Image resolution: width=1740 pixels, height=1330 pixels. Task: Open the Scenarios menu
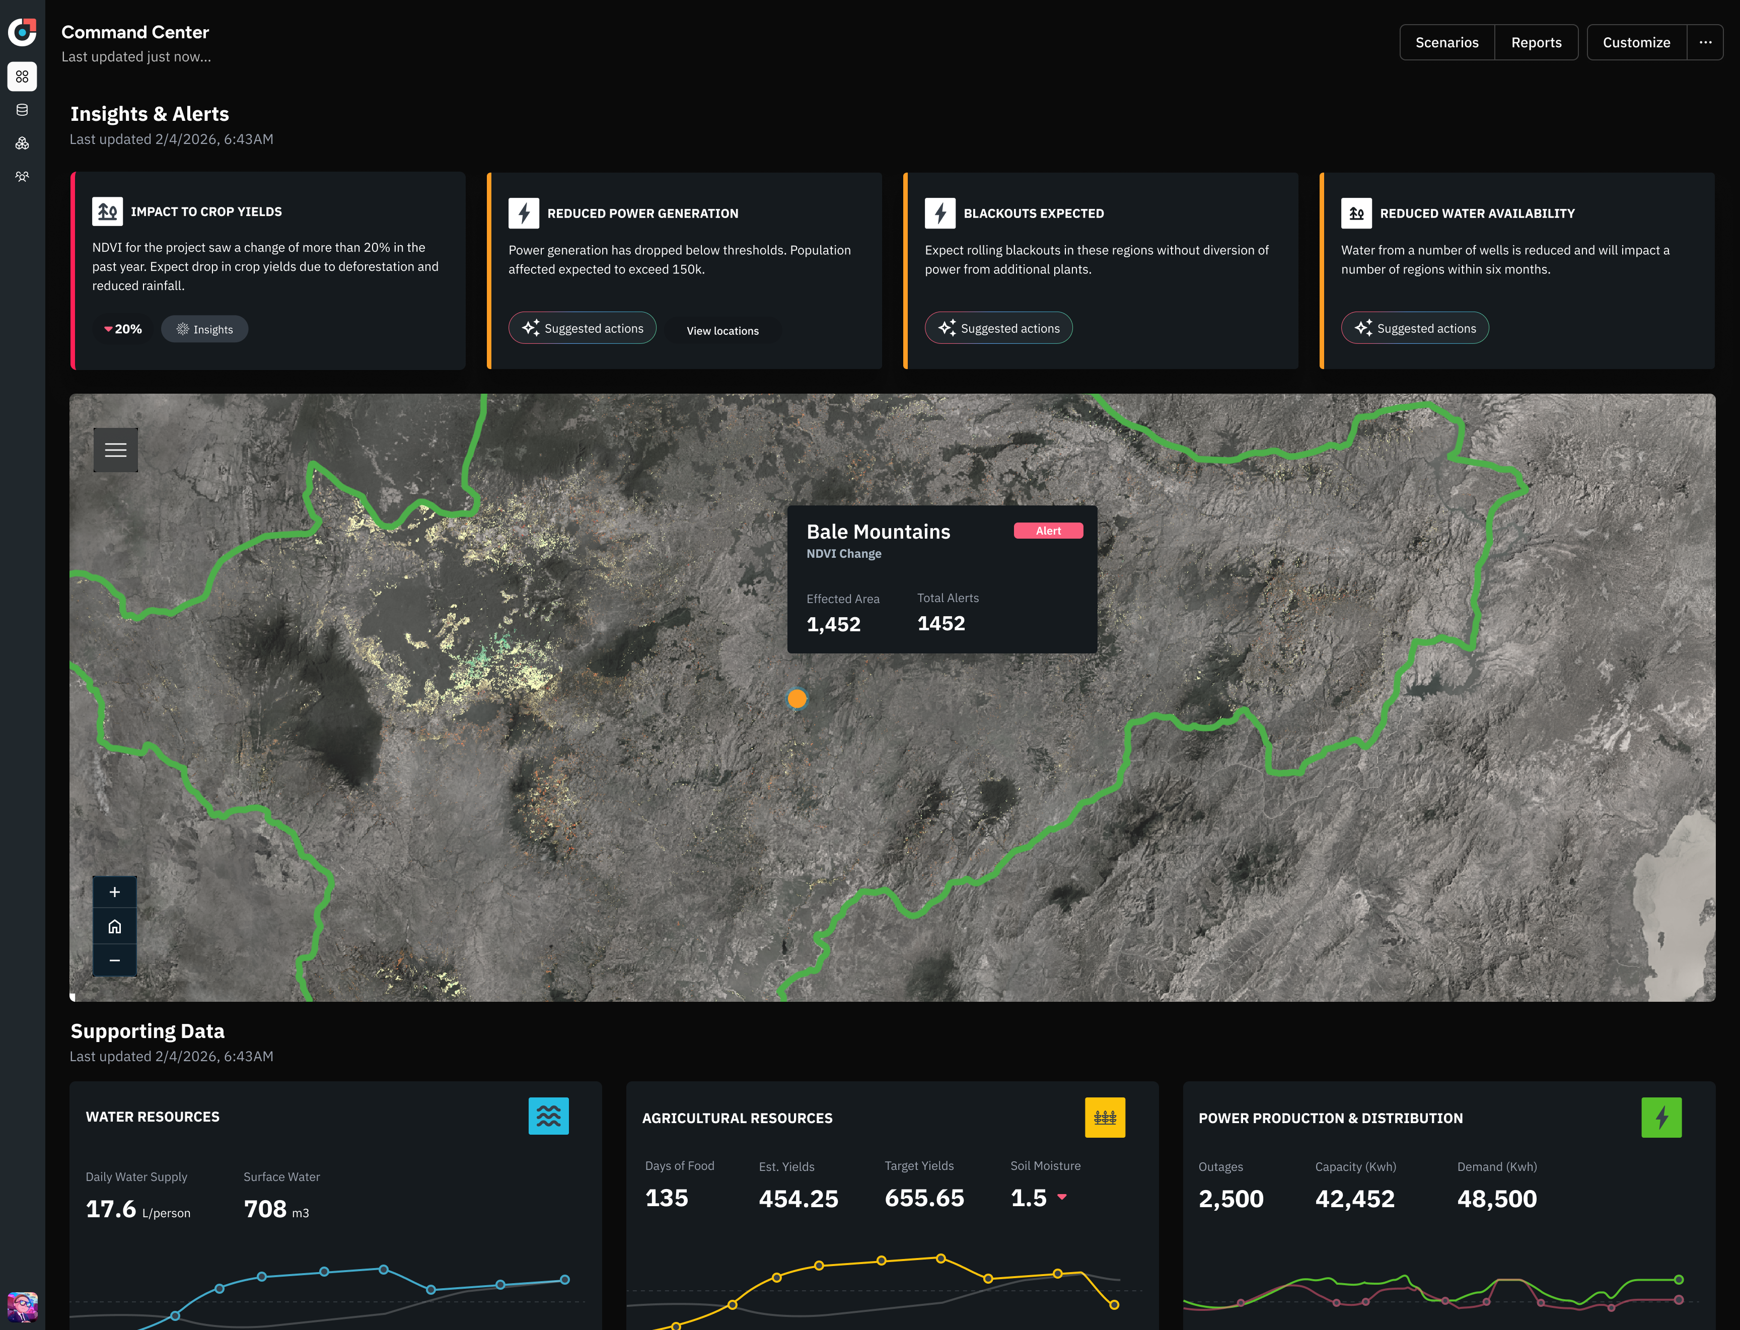coord(1446,42)
